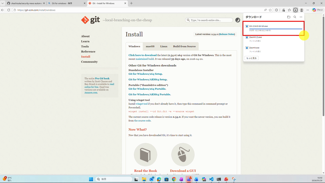The width and height of the screenshot is (325, 183).
Task: Open Edge favorites list icon
Action: (x=289, y=10)
